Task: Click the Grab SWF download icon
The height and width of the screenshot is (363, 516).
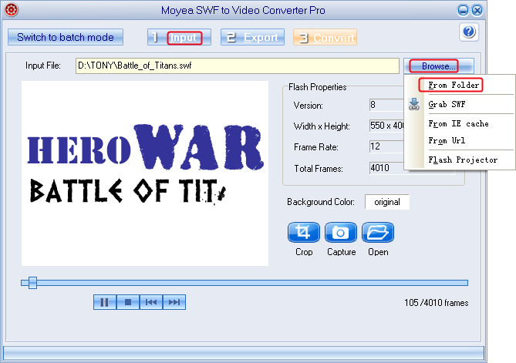Action: (x=414, y=104)
